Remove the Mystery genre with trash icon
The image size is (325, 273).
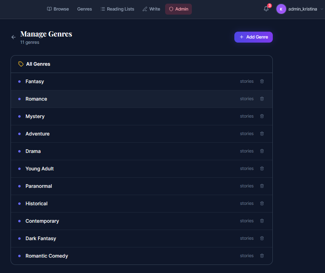262,116
